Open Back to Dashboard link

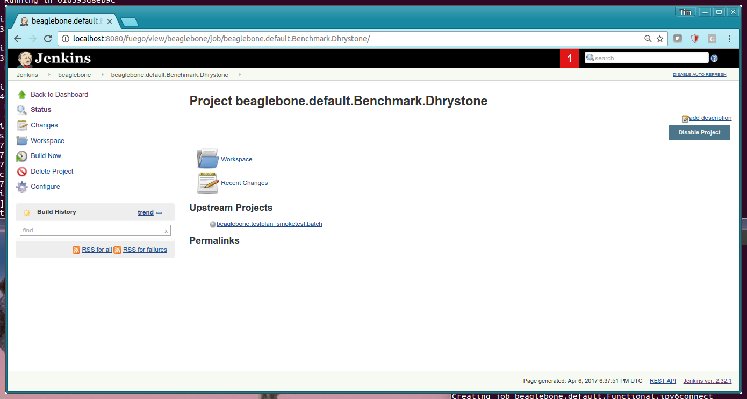(59, 95)
